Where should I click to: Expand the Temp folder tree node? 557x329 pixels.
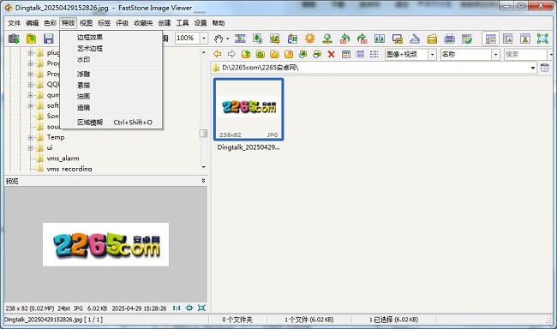[x=30, y=137]
